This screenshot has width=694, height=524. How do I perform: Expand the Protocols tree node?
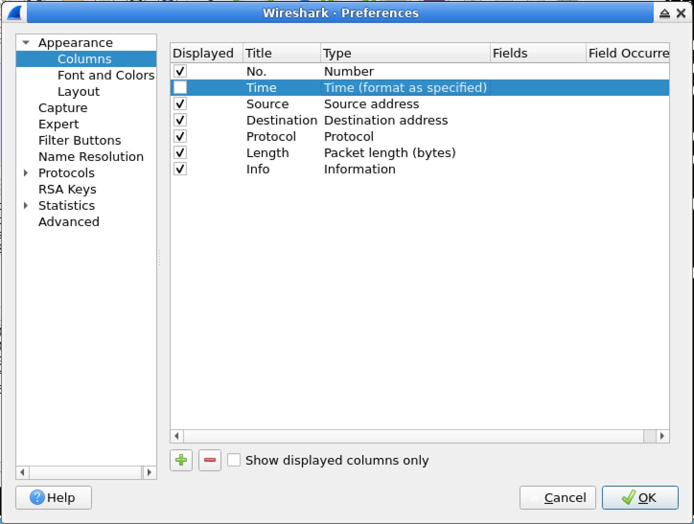coord(26,173)
